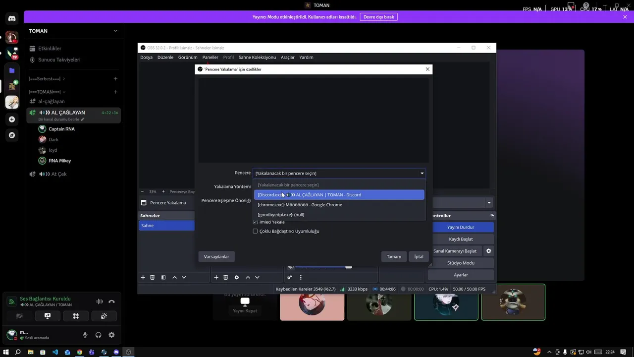This screenshot has height=357, width=634.
Task: Open Chrome from Windows taskbar
Action: pyautogui.click(x=79, y=352)
